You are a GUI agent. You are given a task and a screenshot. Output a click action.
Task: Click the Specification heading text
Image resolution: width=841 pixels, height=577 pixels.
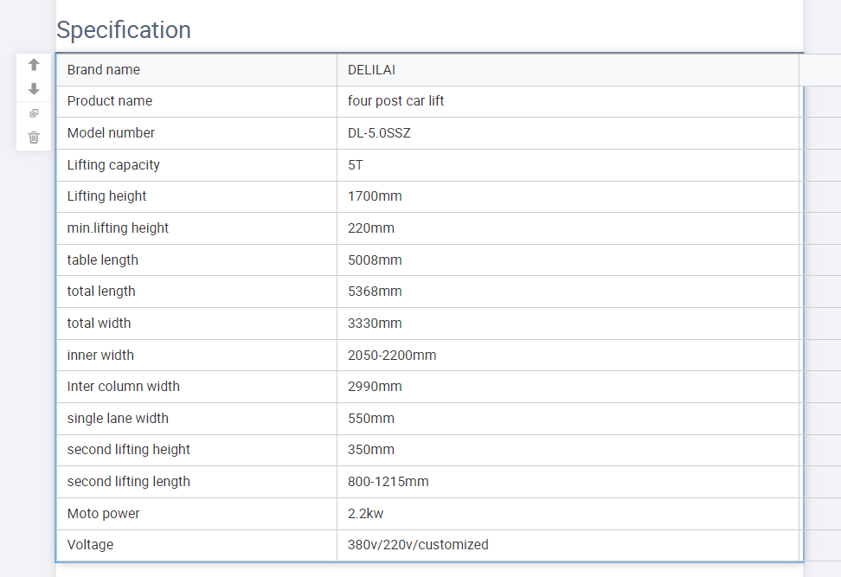click(x=124, y=30)
